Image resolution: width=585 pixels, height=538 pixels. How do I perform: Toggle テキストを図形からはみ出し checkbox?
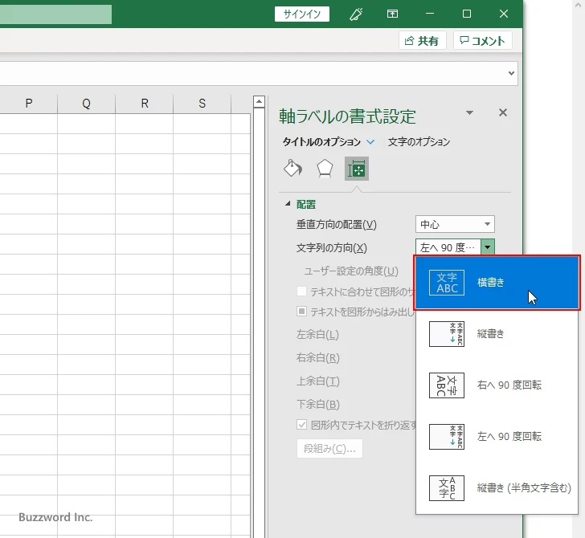tap(302, 311)
